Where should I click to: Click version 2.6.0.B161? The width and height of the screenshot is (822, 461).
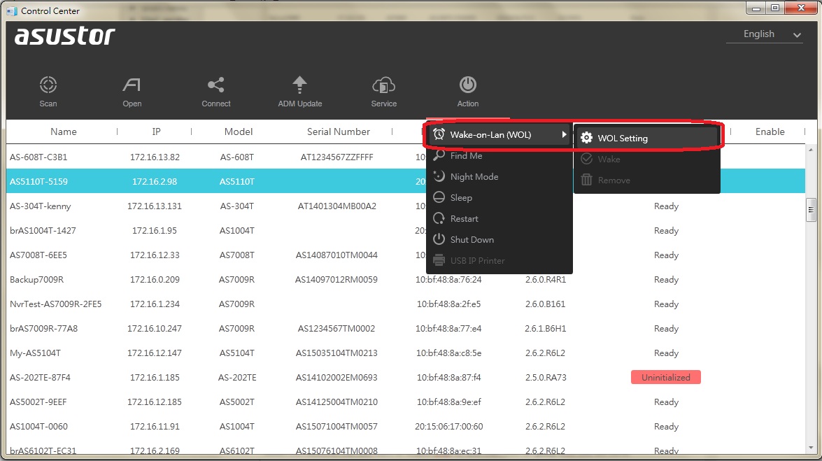coord(545,304)
